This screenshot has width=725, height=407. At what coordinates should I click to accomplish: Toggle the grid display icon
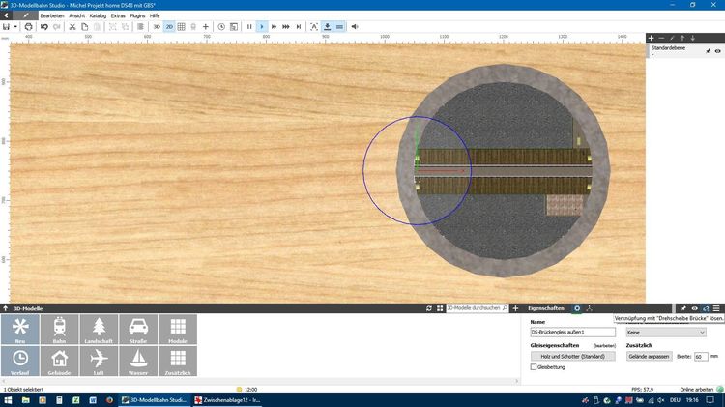(x=182, y=27)
